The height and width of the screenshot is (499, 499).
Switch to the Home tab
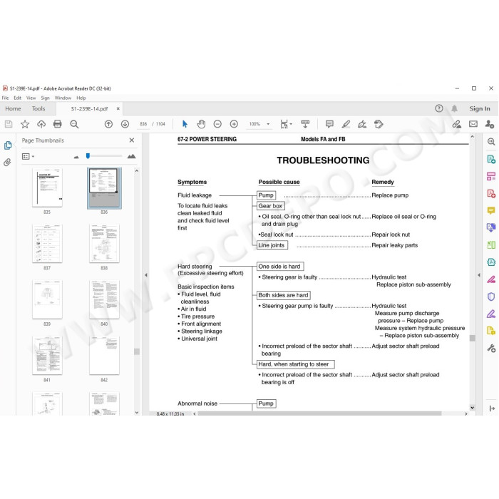point(13,108)
